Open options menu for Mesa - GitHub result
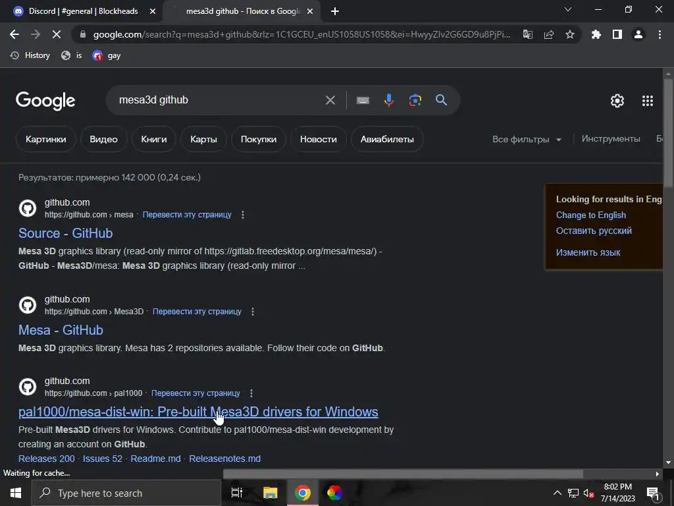 (253, 312)
